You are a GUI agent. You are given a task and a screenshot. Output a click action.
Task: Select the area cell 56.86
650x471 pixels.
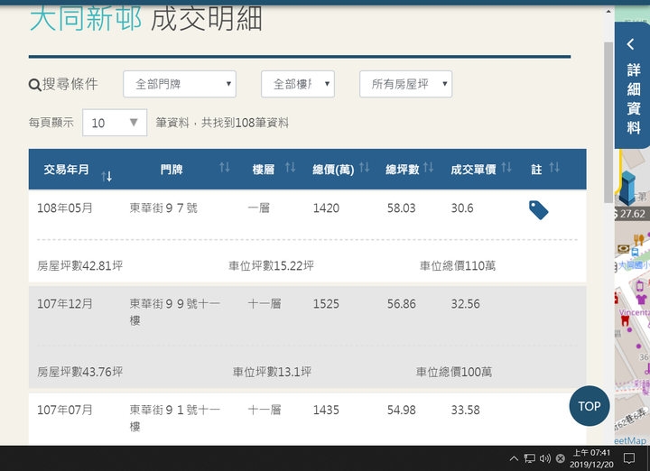(401, 304)
